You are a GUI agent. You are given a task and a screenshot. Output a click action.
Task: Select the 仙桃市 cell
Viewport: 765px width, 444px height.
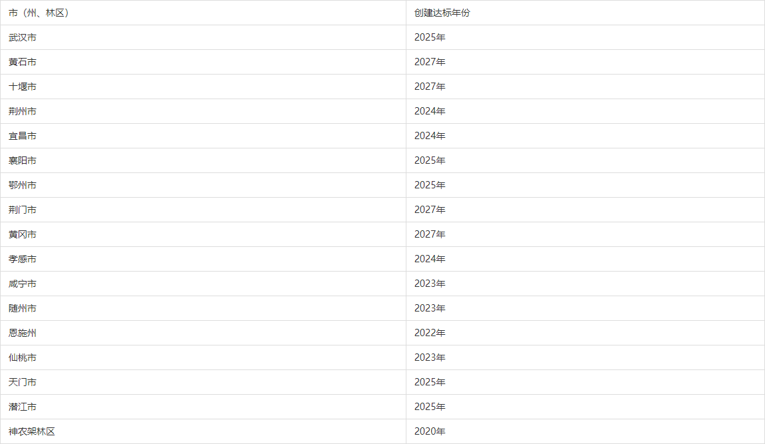click(203, 357)
